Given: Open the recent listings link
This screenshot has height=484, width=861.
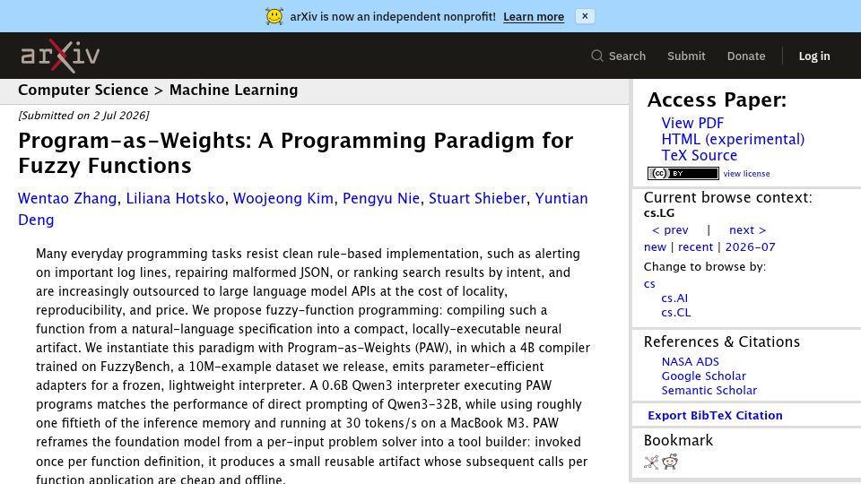Looking at the screenshot, I should (695, 247).
